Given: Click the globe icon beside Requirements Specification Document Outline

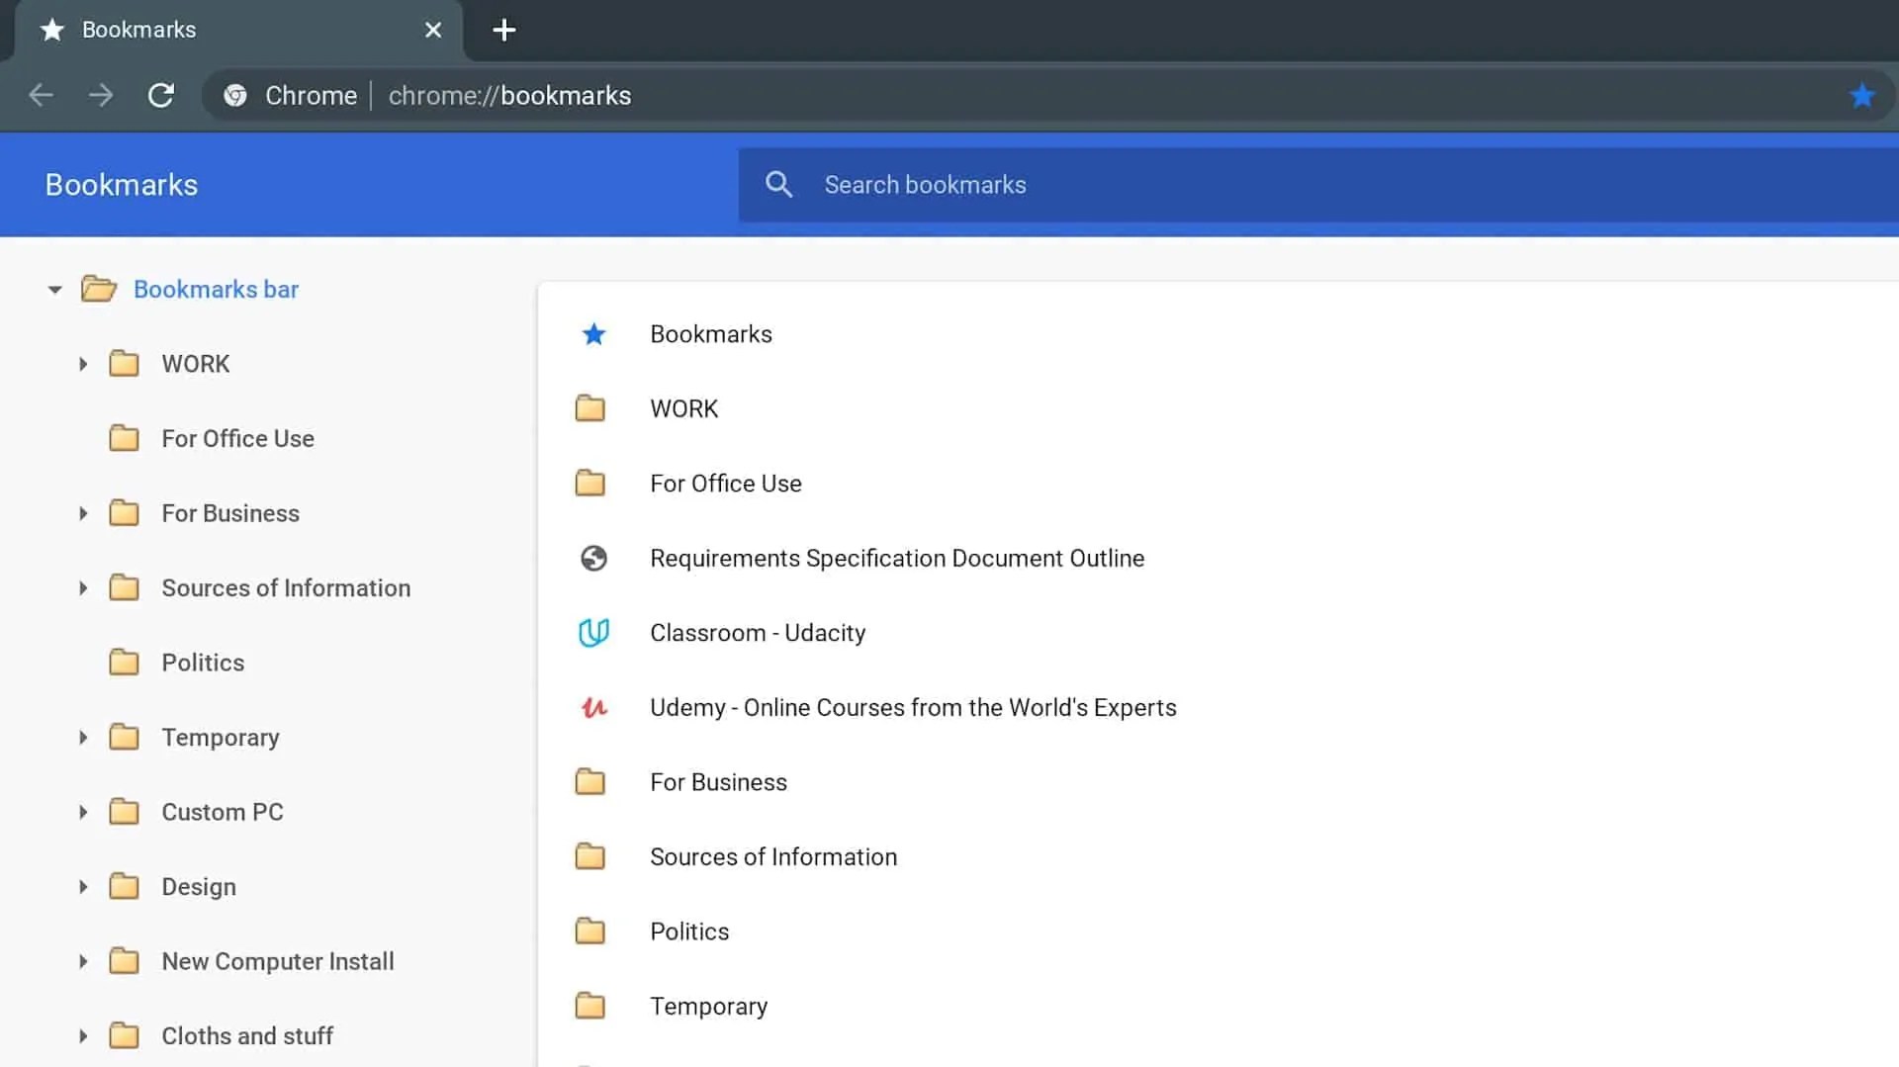Looking at the screenshot, I should coord(592,558).
